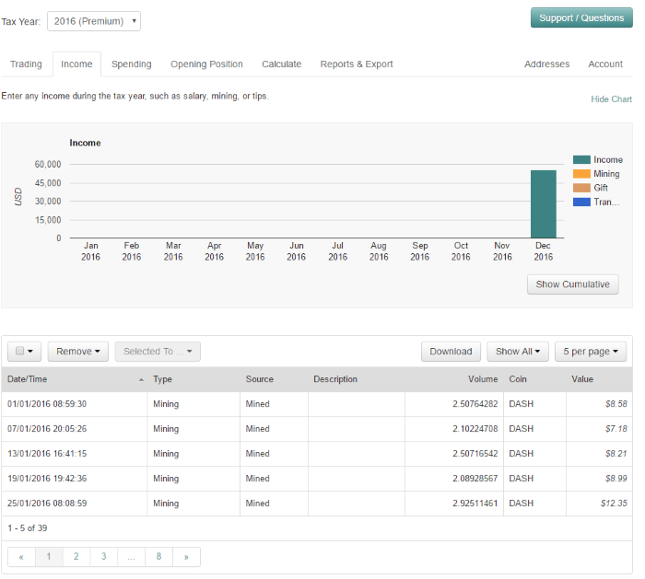Go to pagination page 1

[49, 557]
